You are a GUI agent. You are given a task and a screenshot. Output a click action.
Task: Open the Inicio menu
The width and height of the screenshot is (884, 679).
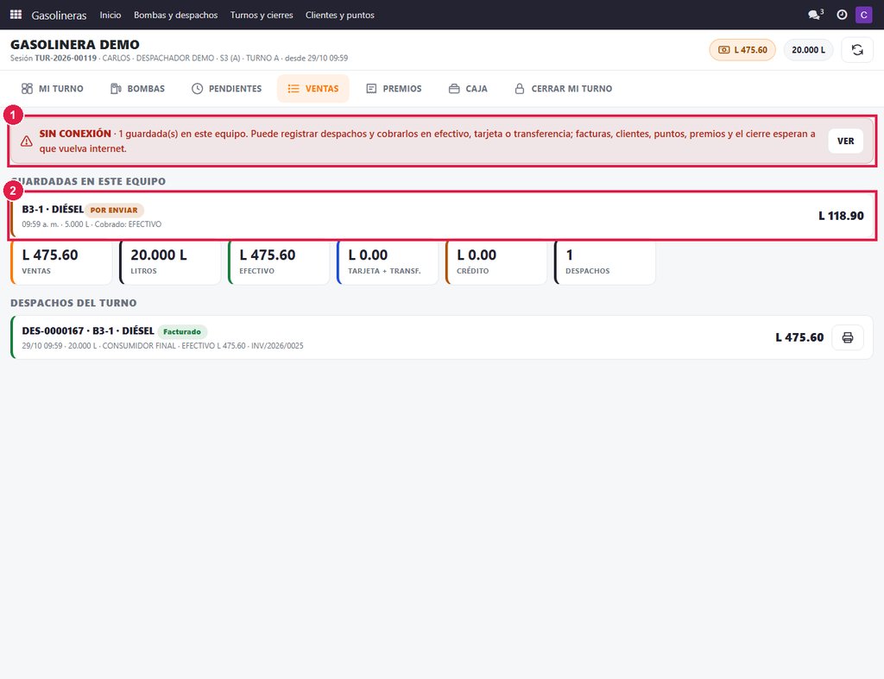coord(110,16)
